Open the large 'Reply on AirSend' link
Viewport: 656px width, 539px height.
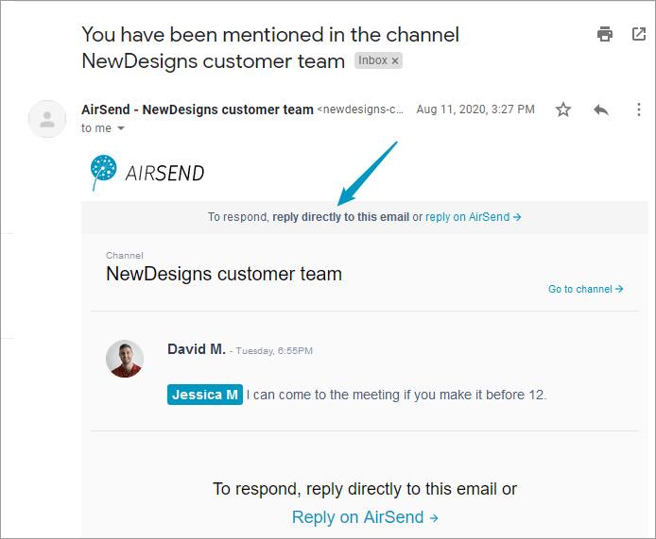pos(365,517)
